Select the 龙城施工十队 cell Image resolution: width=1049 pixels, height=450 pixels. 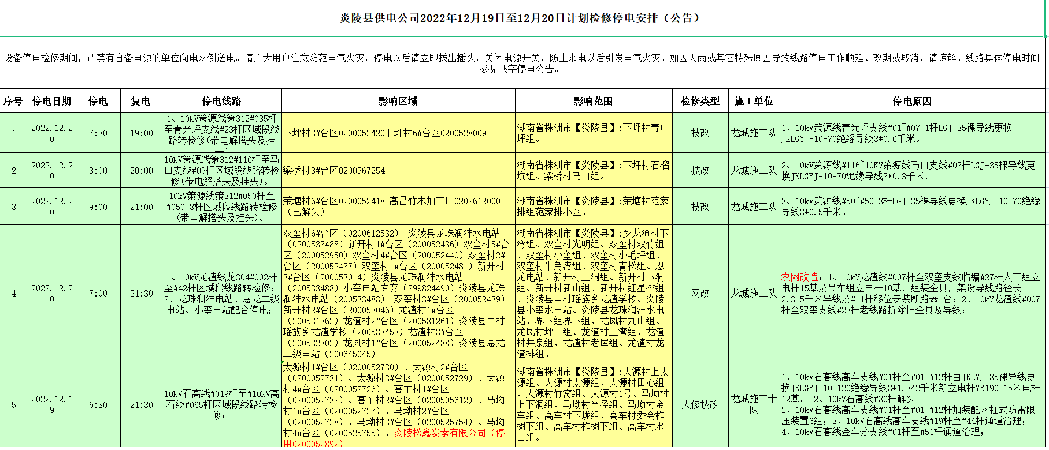tap(754, 404)
